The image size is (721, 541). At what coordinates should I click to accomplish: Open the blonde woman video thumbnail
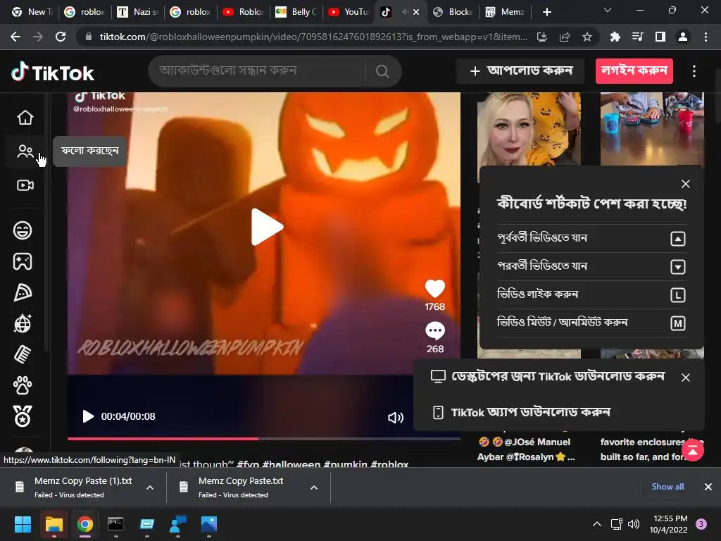[529, 130]
